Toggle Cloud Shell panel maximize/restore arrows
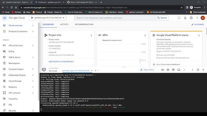 pyautogui.click(x=192, y=70)
